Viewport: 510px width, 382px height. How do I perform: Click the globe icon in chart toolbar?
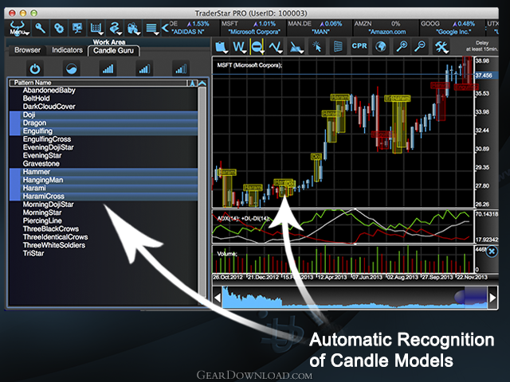click(381, 46)
